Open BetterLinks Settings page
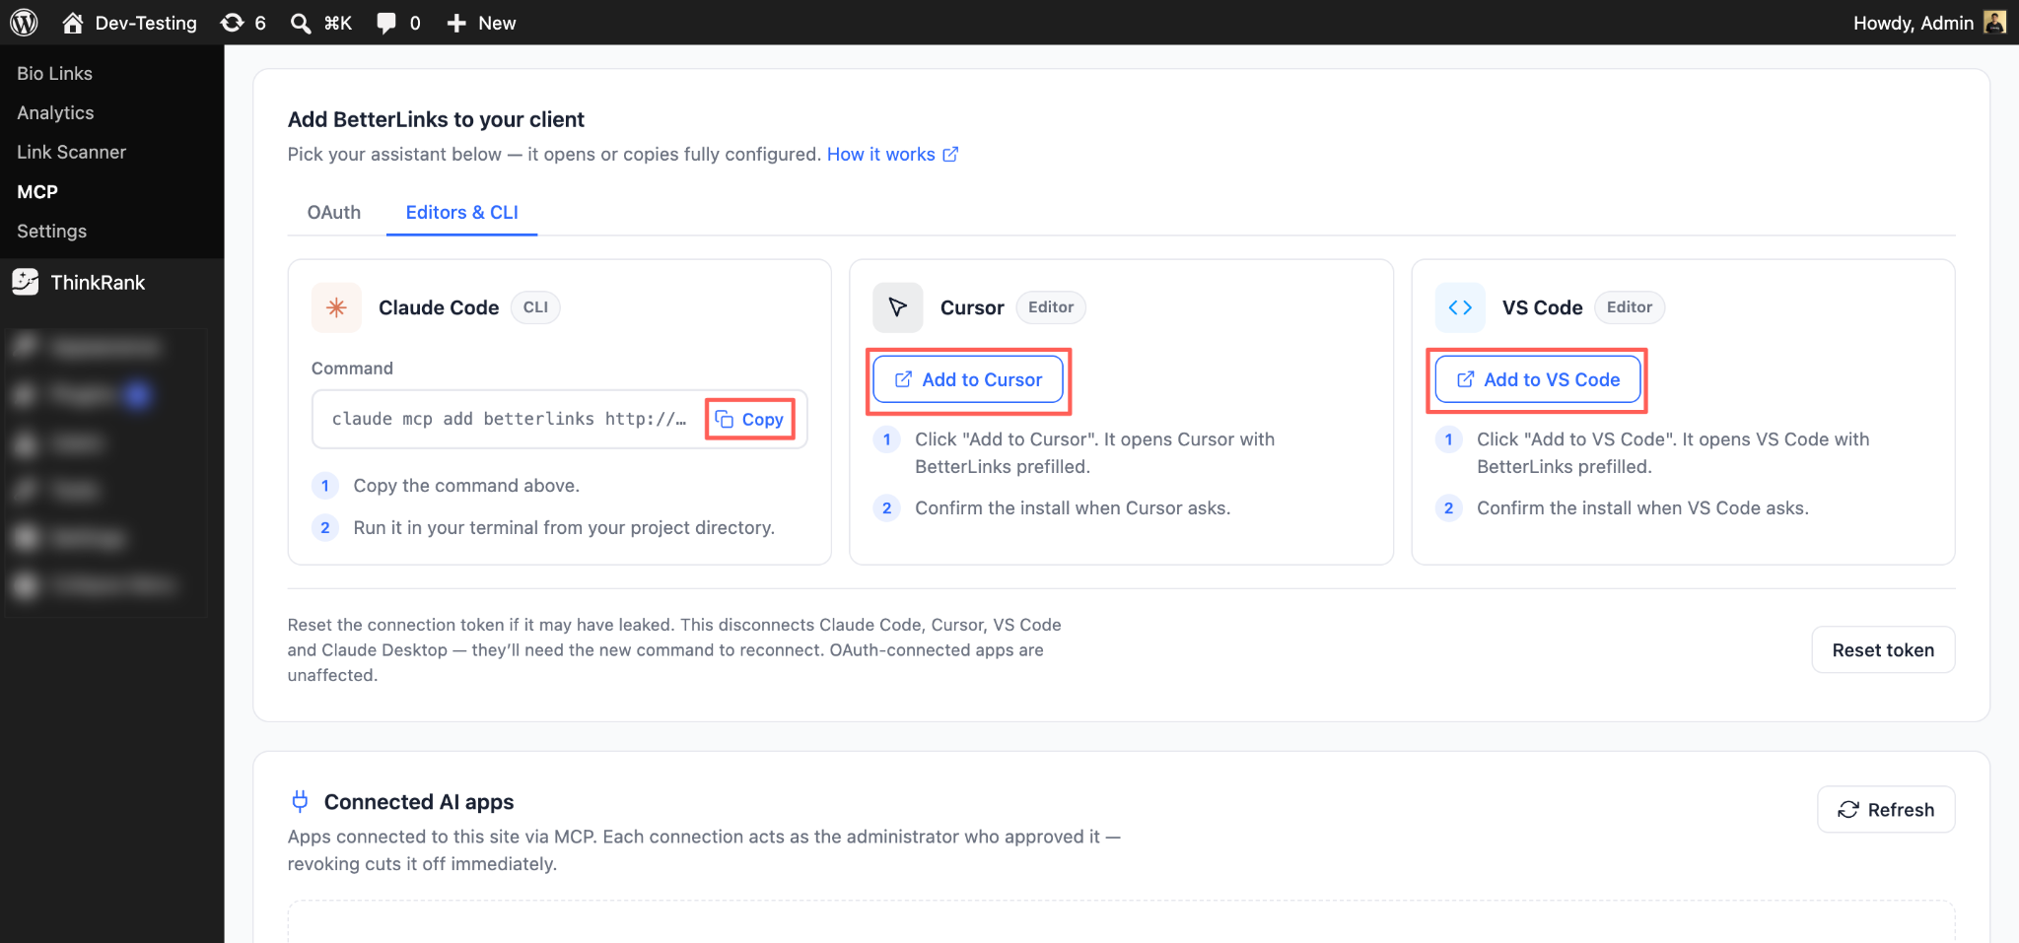The height and width of the screenshot is (943, 2019). (51, 232)
